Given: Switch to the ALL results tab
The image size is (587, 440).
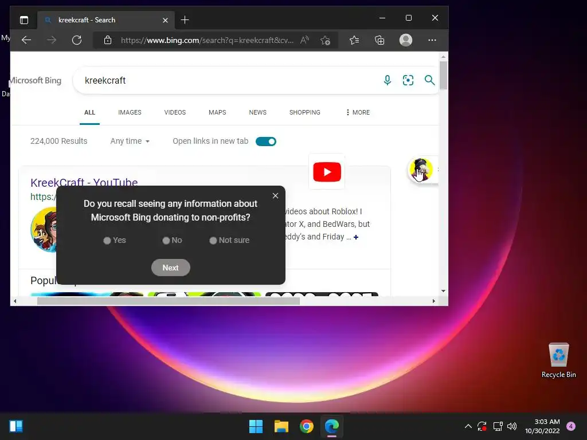Looking at the screenshot, I should click(x=89, y=112).
